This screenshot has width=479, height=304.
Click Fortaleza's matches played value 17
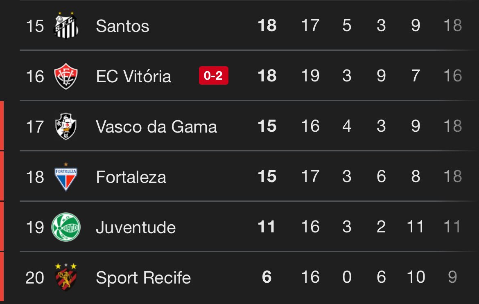pos(310,177)
